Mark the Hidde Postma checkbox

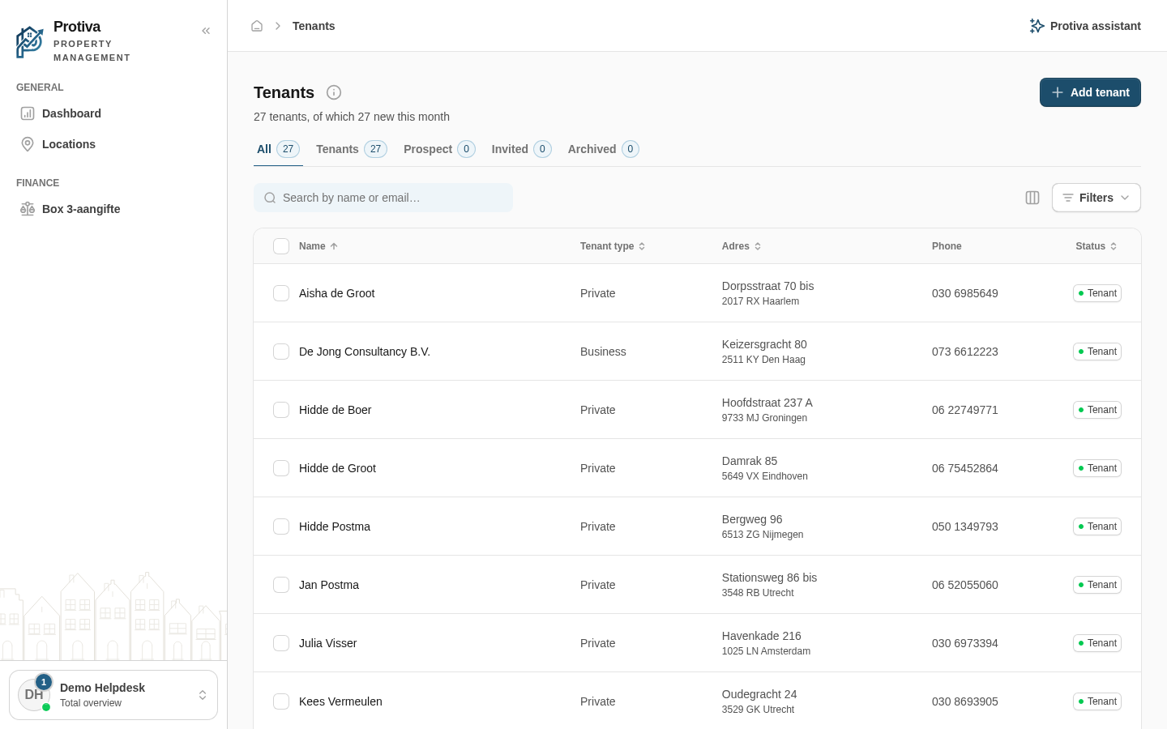[x=281, y=526]
